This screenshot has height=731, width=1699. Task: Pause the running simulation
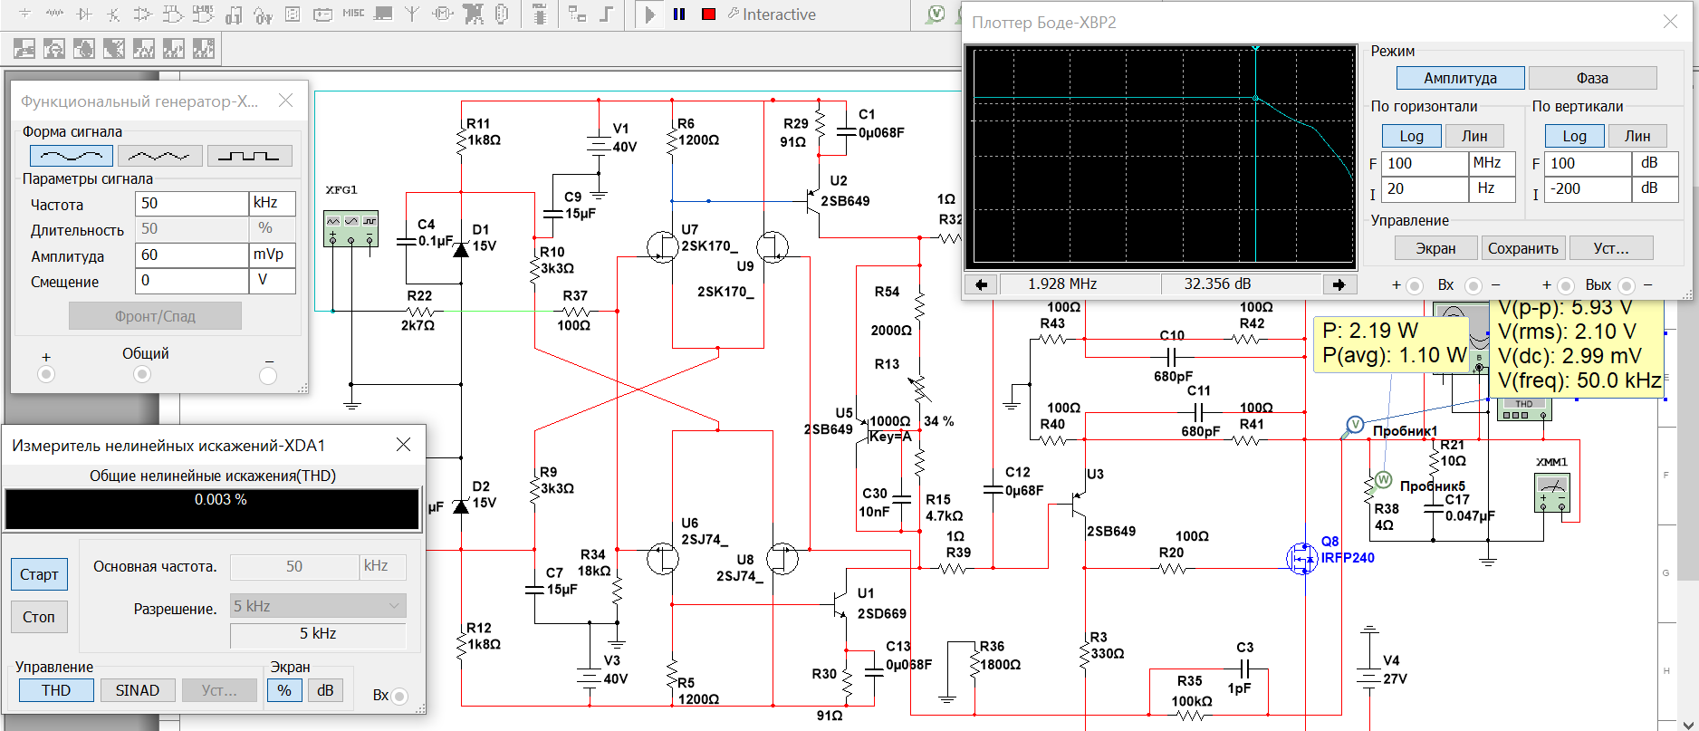tap(679, 14)
